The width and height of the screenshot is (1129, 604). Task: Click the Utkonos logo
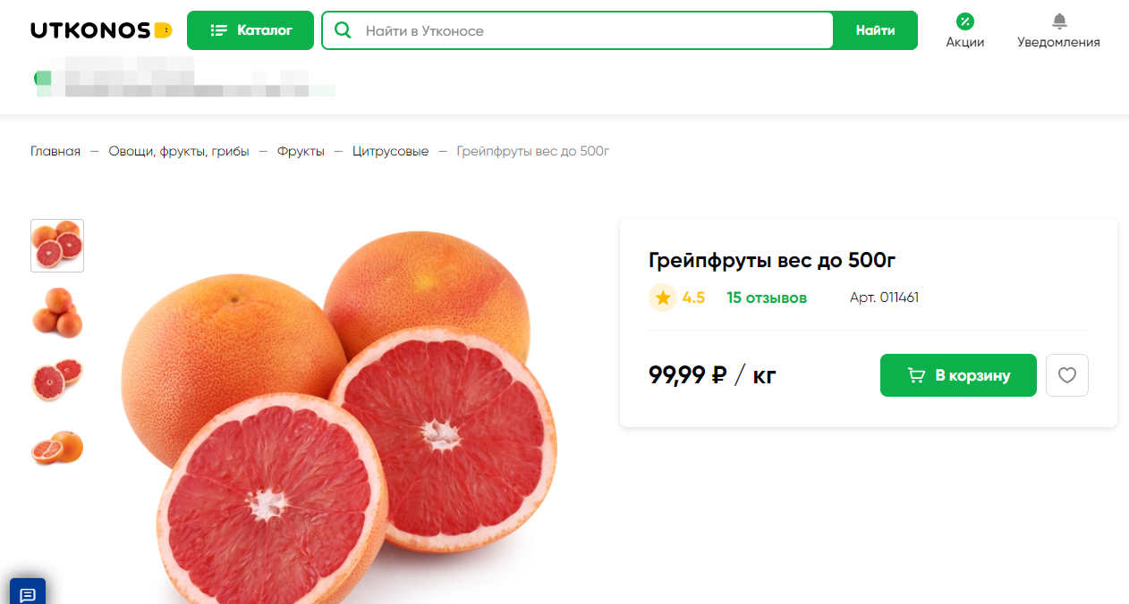pyautogui.click(x=100, y=30)
